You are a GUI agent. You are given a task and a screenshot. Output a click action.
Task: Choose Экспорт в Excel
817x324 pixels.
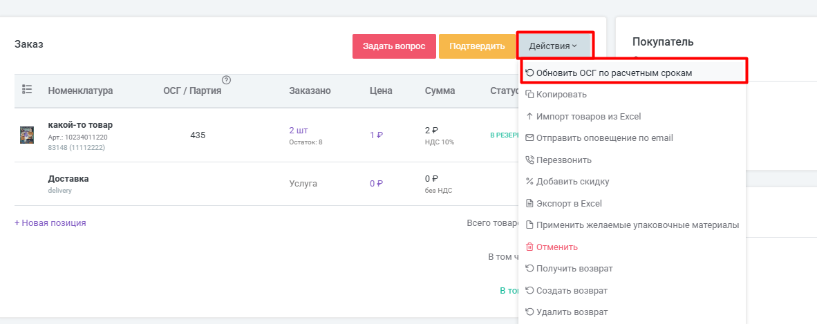569,203
